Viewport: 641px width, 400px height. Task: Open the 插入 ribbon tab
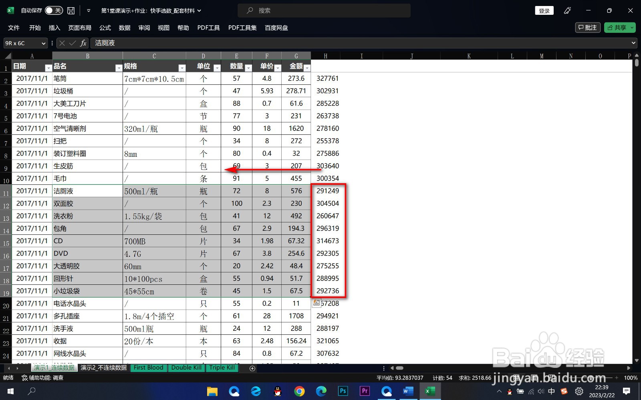click(54, 28)
